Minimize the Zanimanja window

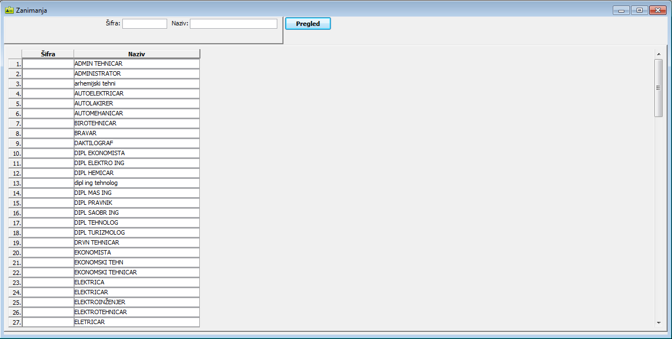point(621,10)
